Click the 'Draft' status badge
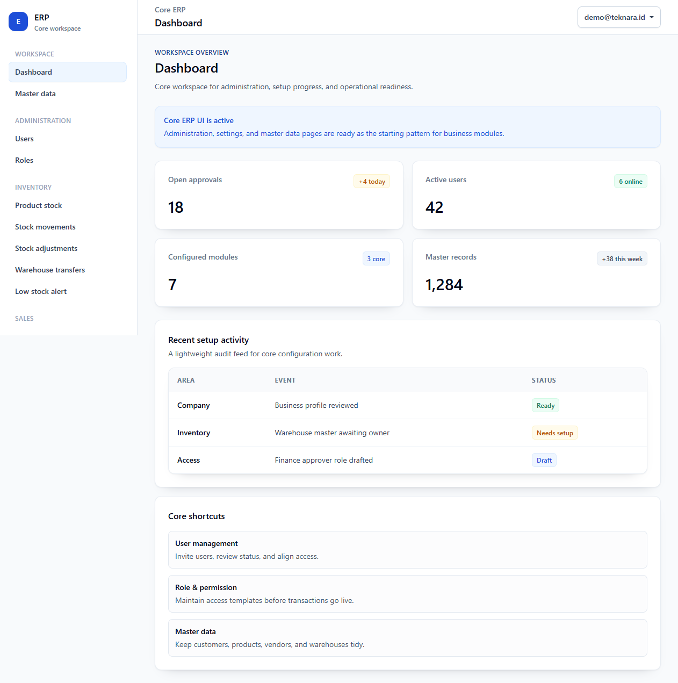The height and width of the screenshot is (683, 678). coord(544,461)
